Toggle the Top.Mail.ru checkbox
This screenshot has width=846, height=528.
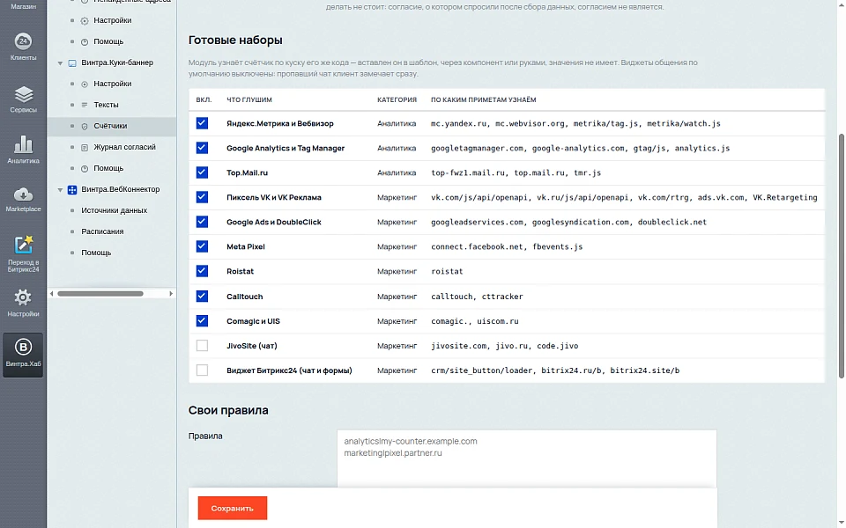202,172
